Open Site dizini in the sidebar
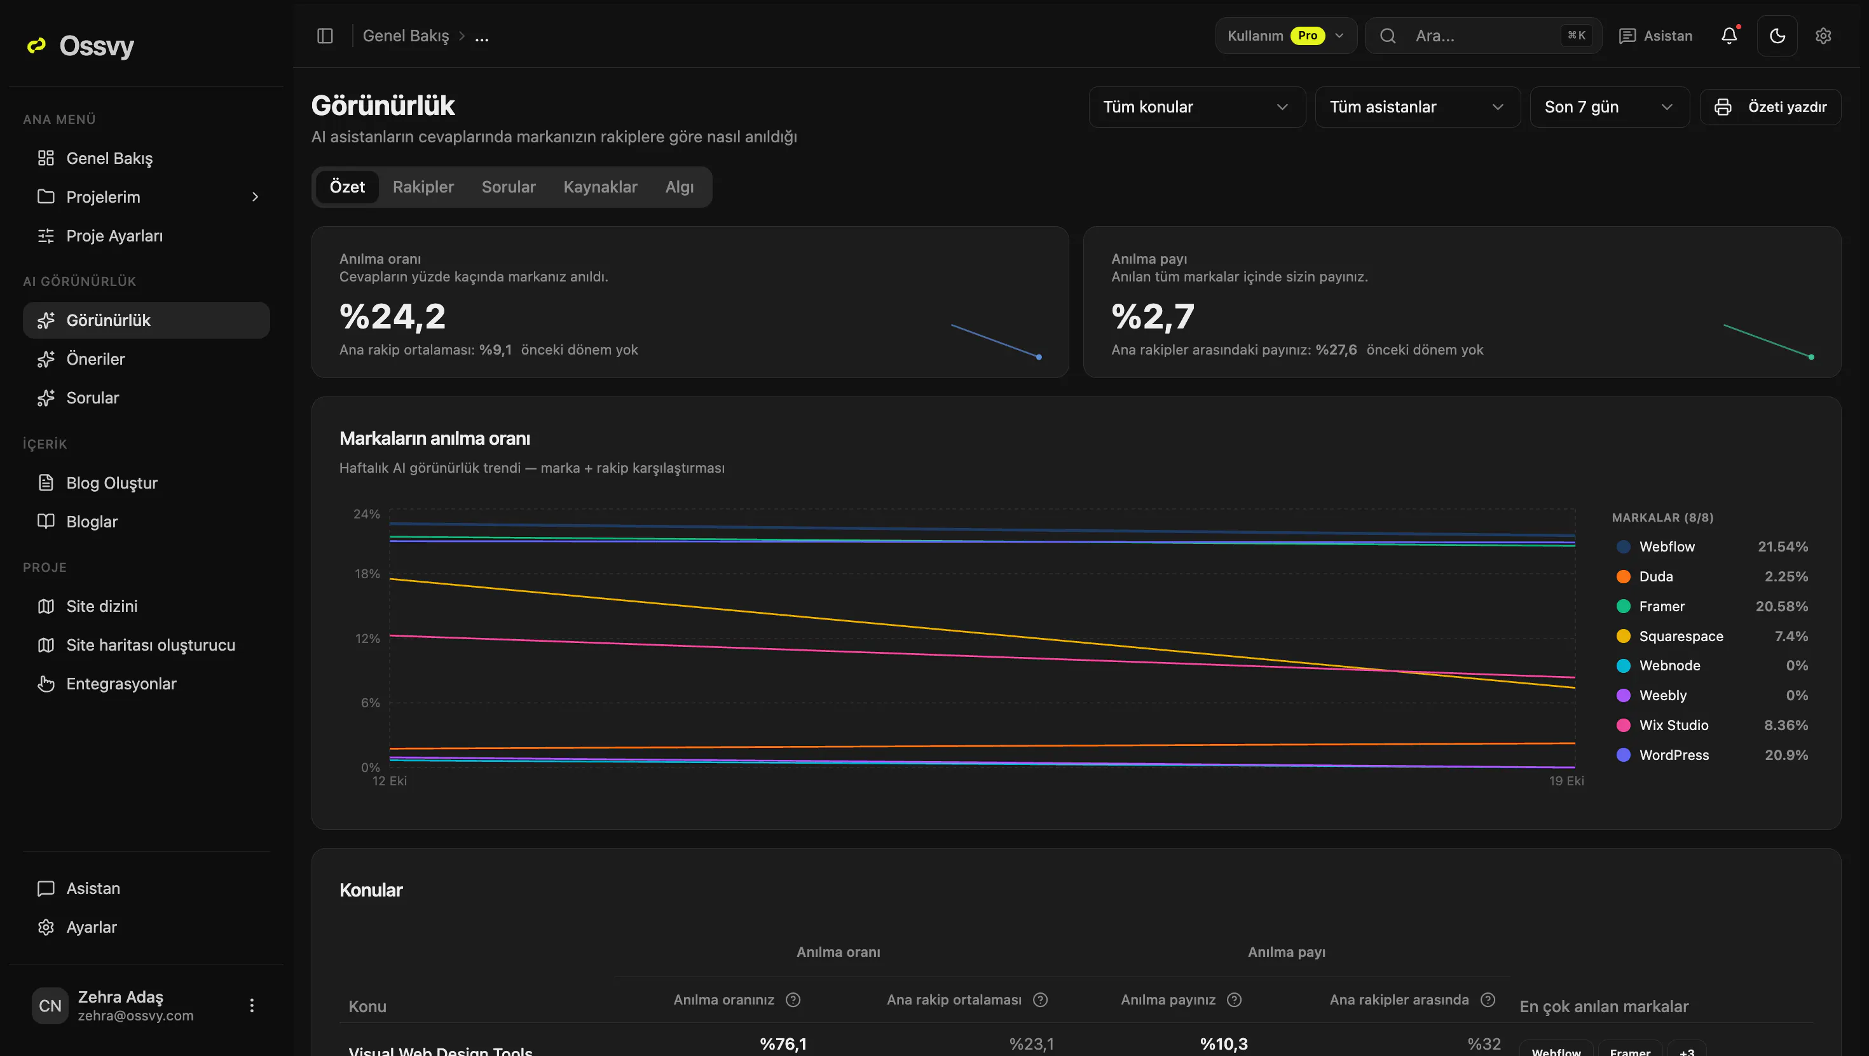 [146, 606]
